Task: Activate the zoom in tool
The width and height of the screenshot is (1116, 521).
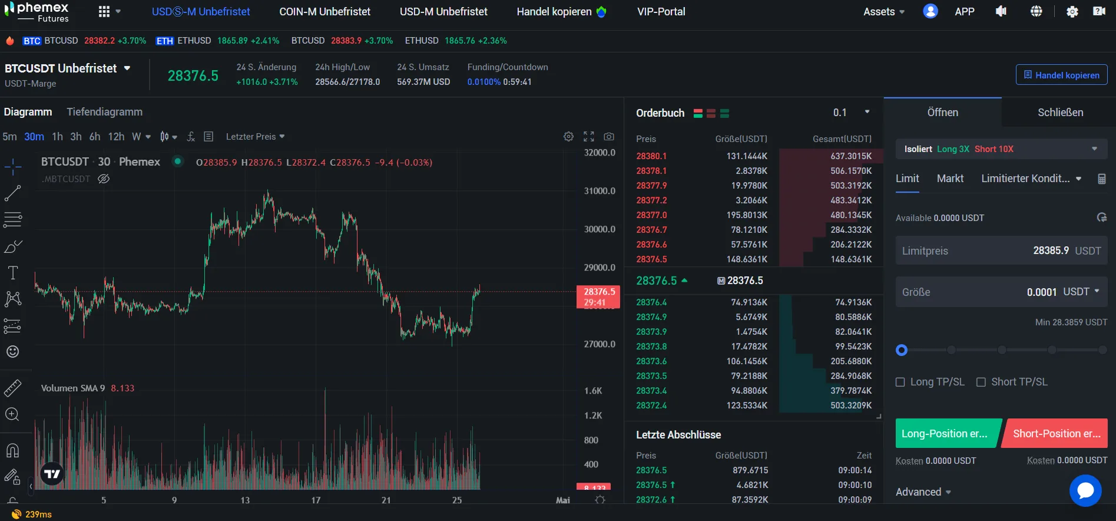Action: pyautogui.click(x=12, y=414)
